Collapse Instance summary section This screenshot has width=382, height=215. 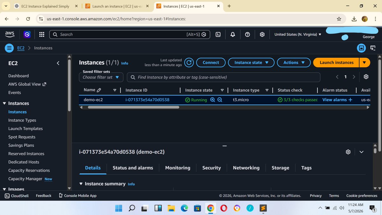[81, 184]
